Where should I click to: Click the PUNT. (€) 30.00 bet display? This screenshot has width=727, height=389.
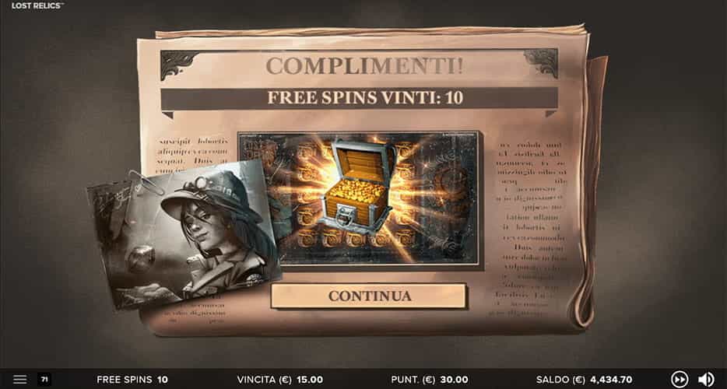click(430, 380)
